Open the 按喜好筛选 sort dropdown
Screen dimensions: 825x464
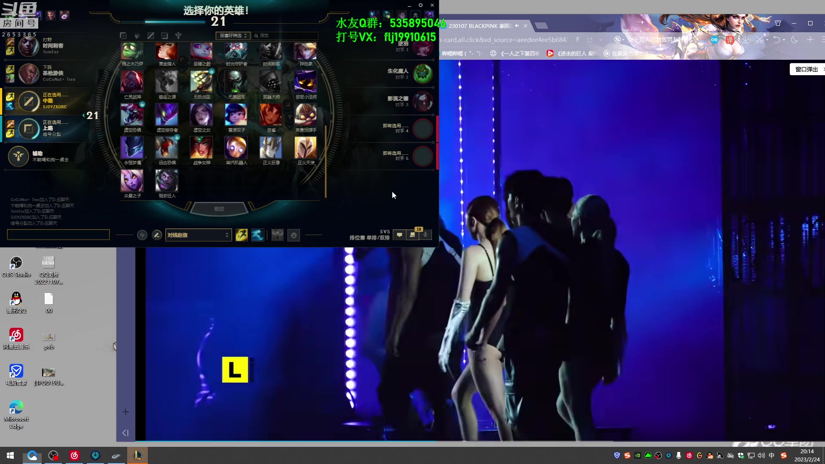coord(232,36)
